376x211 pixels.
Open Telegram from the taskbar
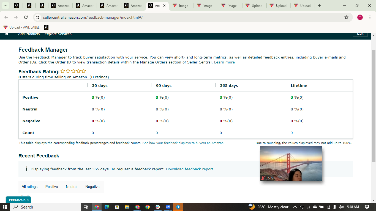[178, 207]
